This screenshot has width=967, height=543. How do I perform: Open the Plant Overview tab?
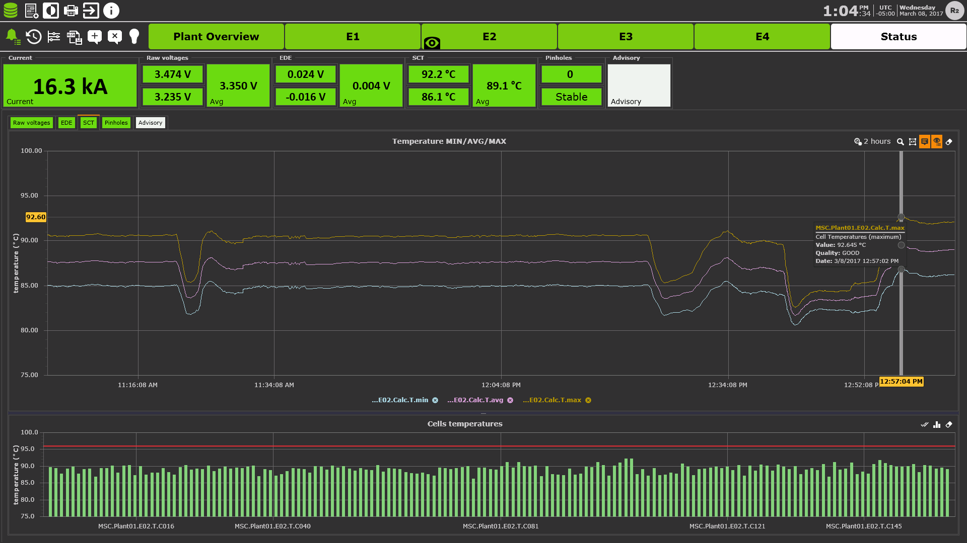tap(216, 36)
